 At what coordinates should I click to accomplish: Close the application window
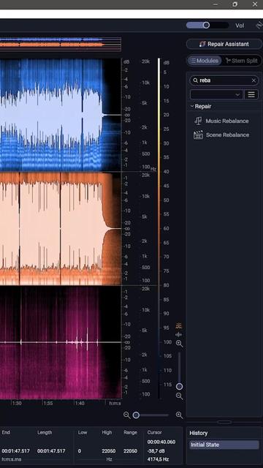(255, 4)
